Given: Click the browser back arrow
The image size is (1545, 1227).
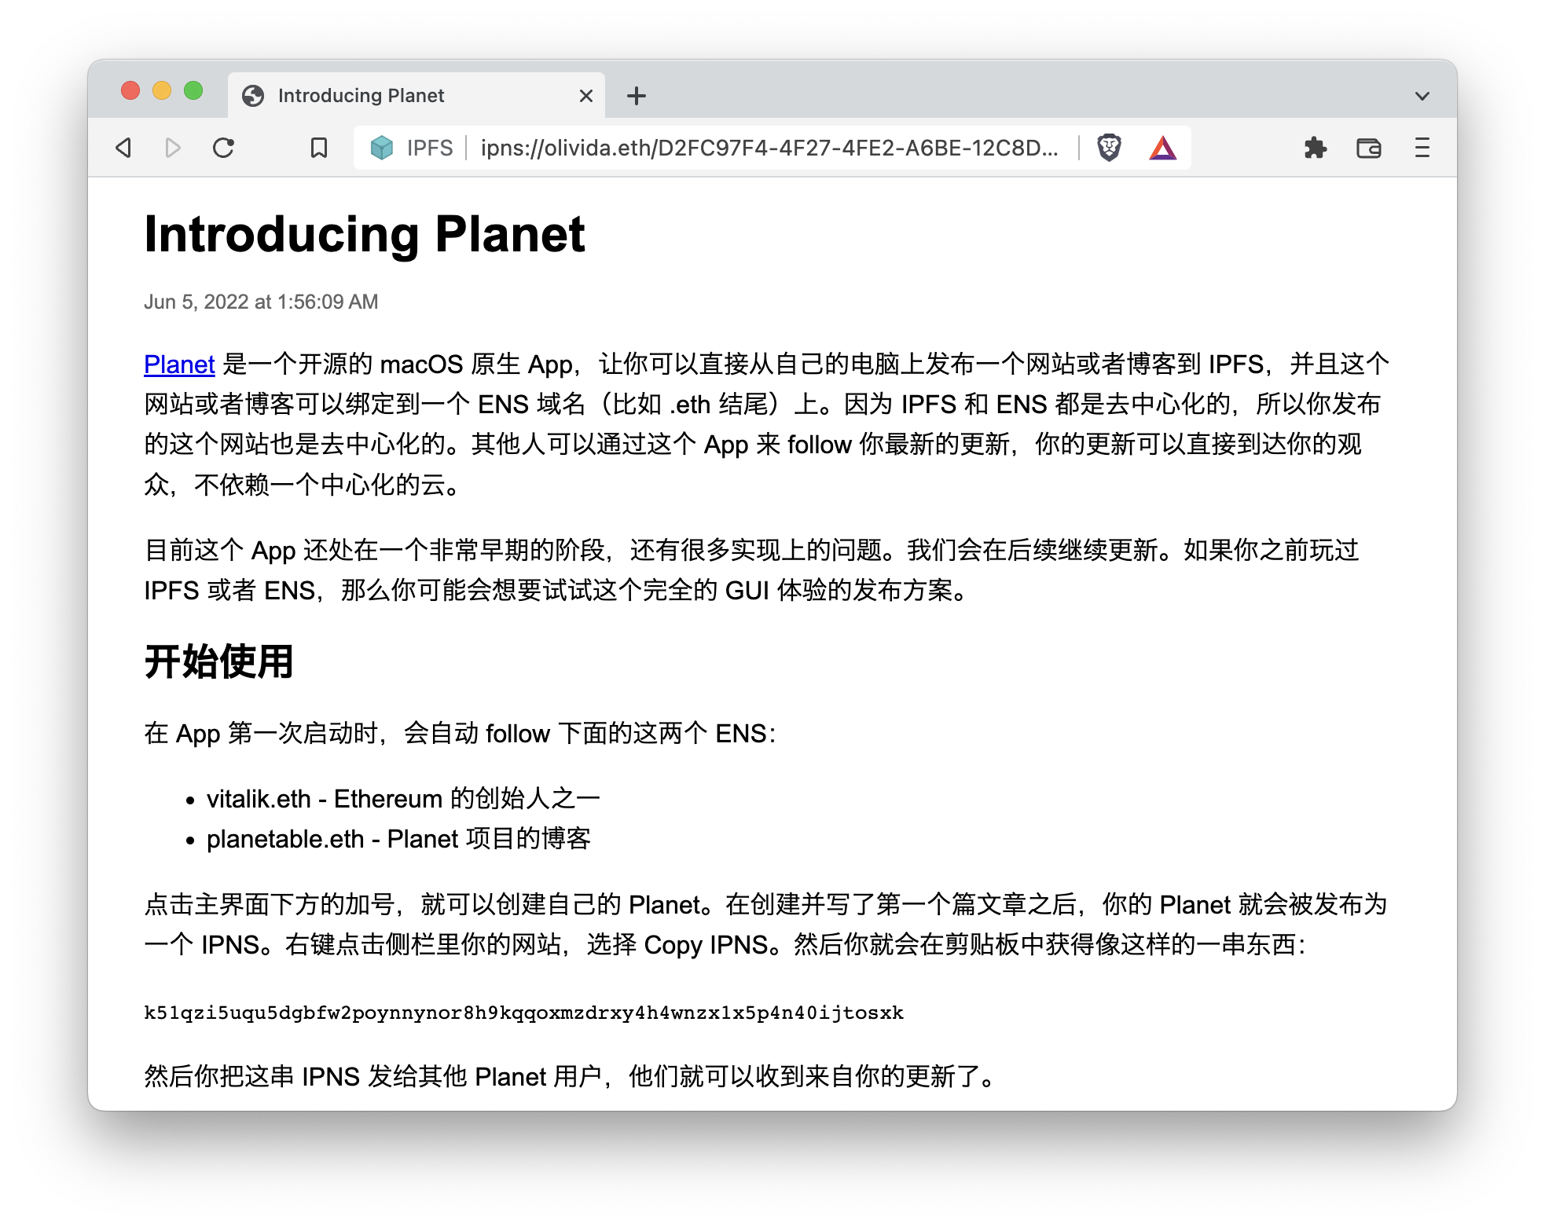Looking at the screenshot, I should 123,148.
